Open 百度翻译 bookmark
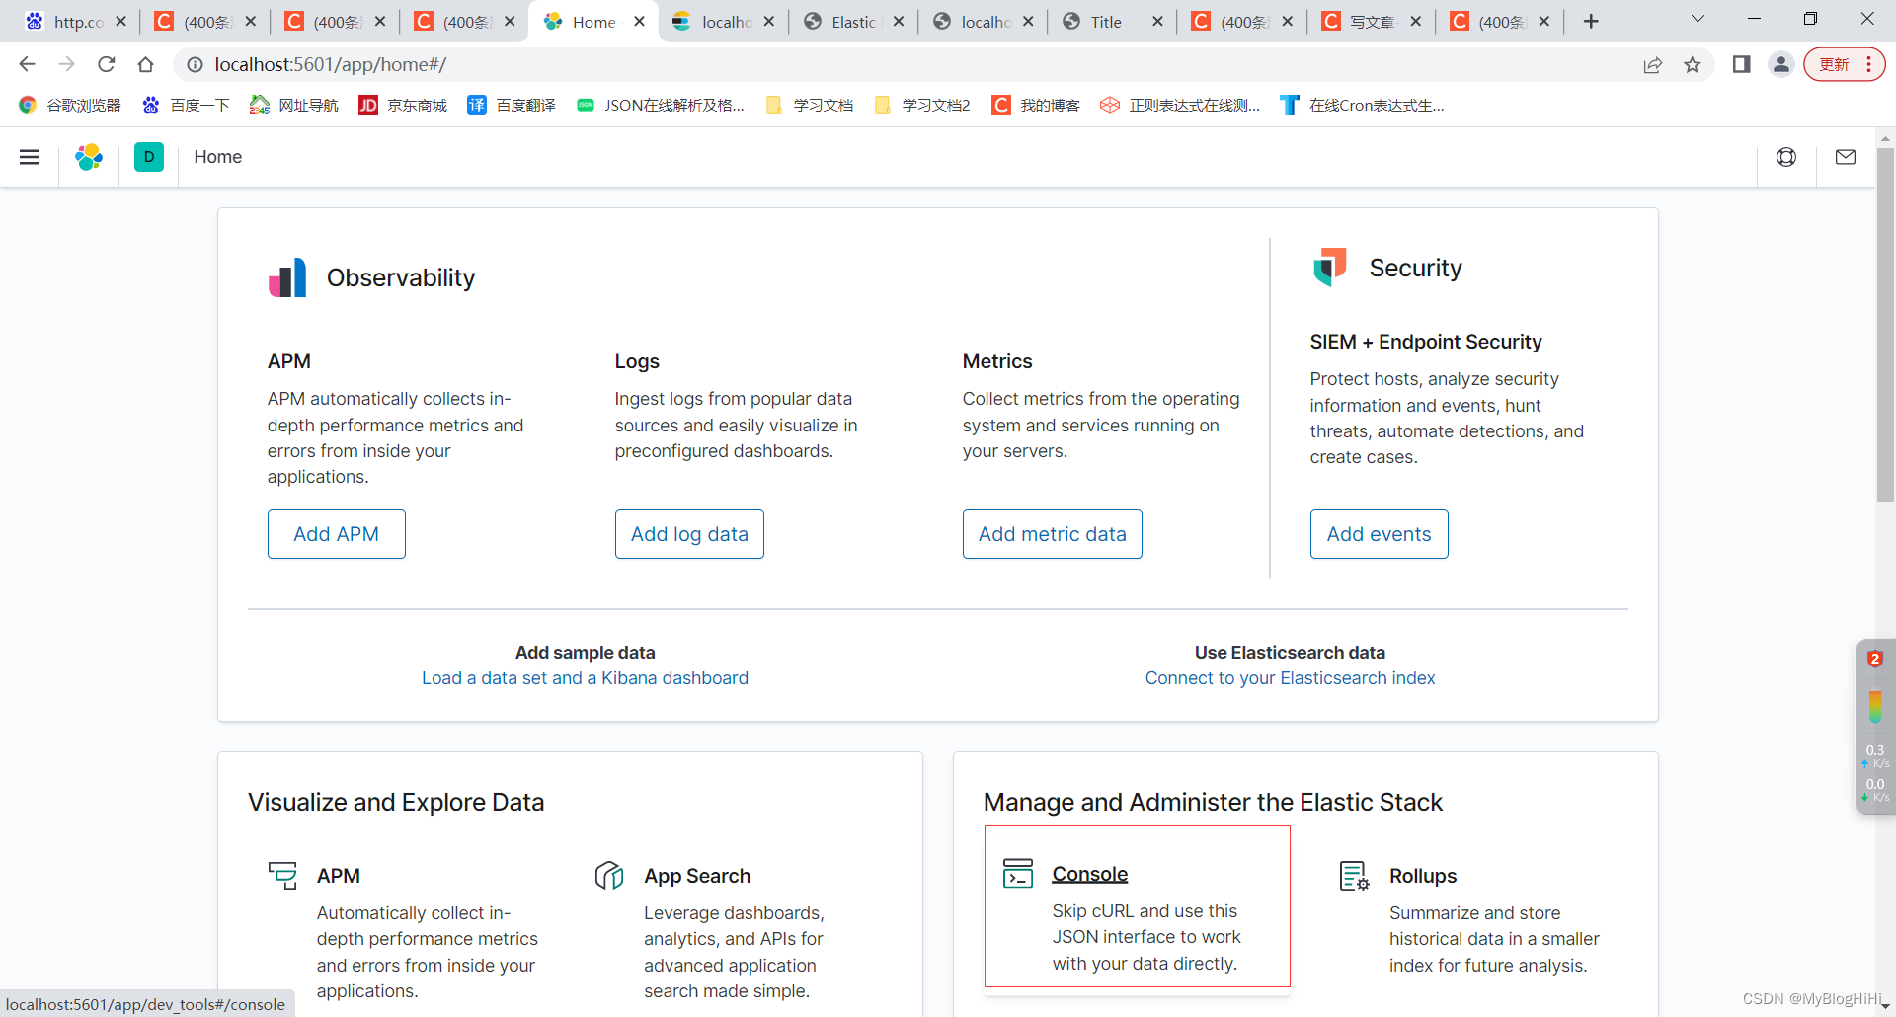Viewport: 1896px width, 1017px height. 511,105
